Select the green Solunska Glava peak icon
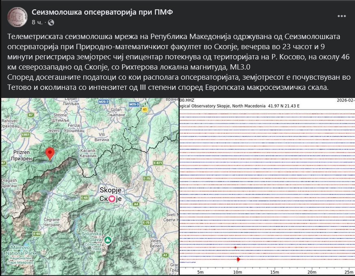 (x=107, y=240)
